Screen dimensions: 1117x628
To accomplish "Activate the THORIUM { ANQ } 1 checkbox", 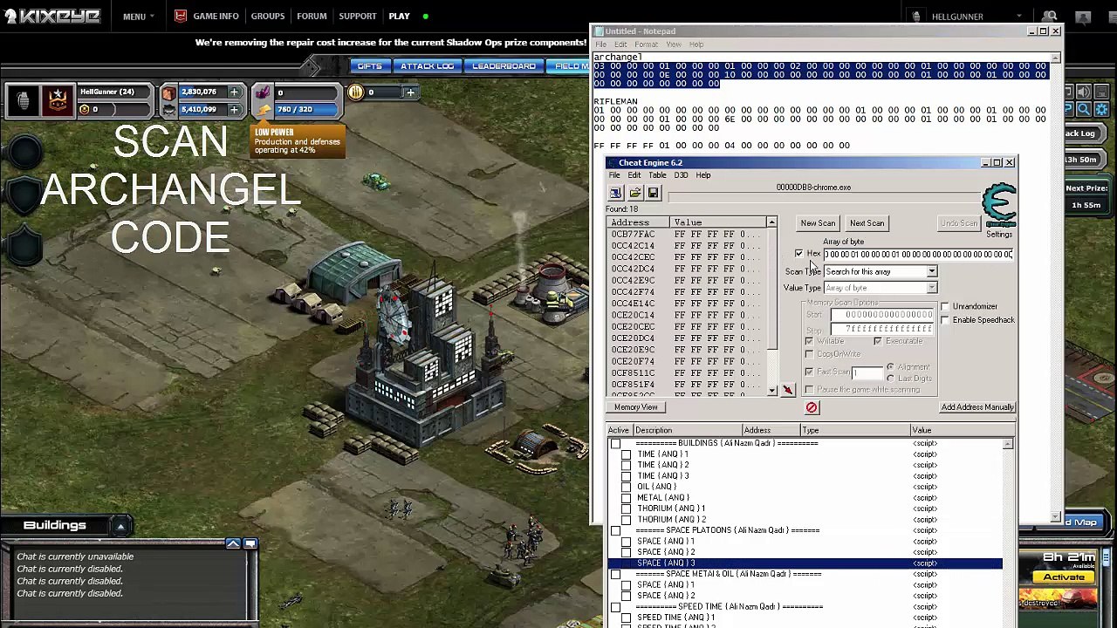I will coord(626,509).
